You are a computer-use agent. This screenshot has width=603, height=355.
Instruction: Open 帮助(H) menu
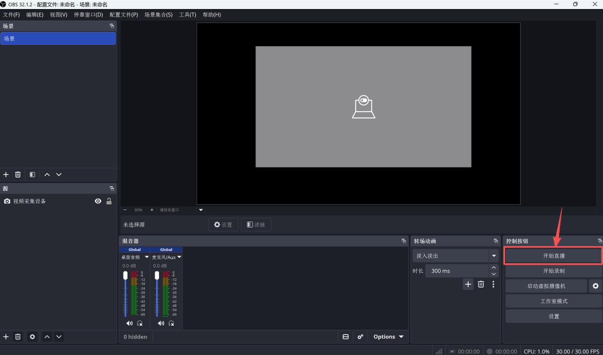(212, 15)
